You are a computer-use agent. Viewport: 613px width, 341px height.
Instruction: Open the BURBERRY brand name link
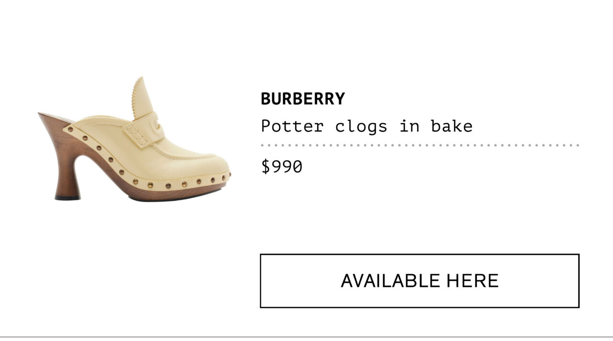(x=303, y=99)
